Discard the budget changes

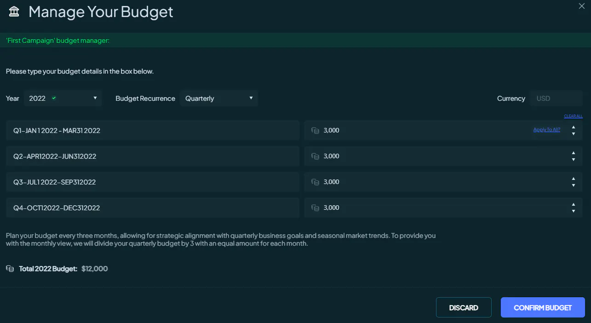(x=464, y=307)
